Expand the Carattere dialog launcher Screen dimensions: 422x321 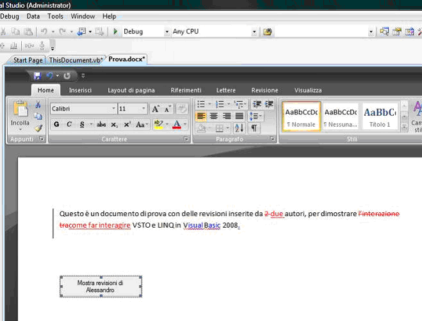point(186,139)
